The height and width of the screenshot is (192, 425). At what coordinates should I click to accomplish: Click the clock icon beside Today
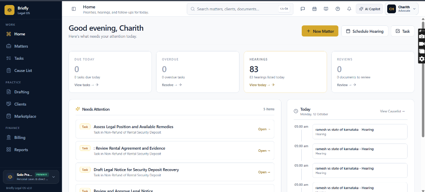click(x=296, y=111)
